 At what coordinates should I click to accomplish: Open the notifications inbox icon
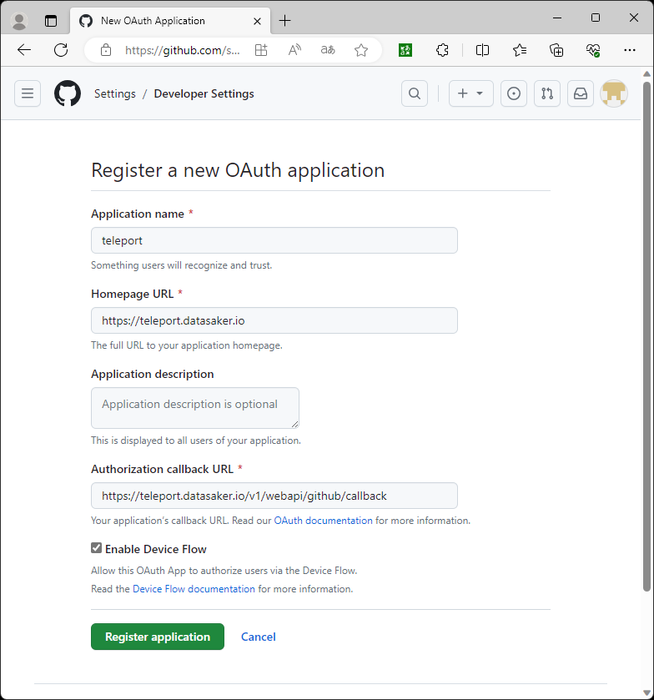(581, 93)
